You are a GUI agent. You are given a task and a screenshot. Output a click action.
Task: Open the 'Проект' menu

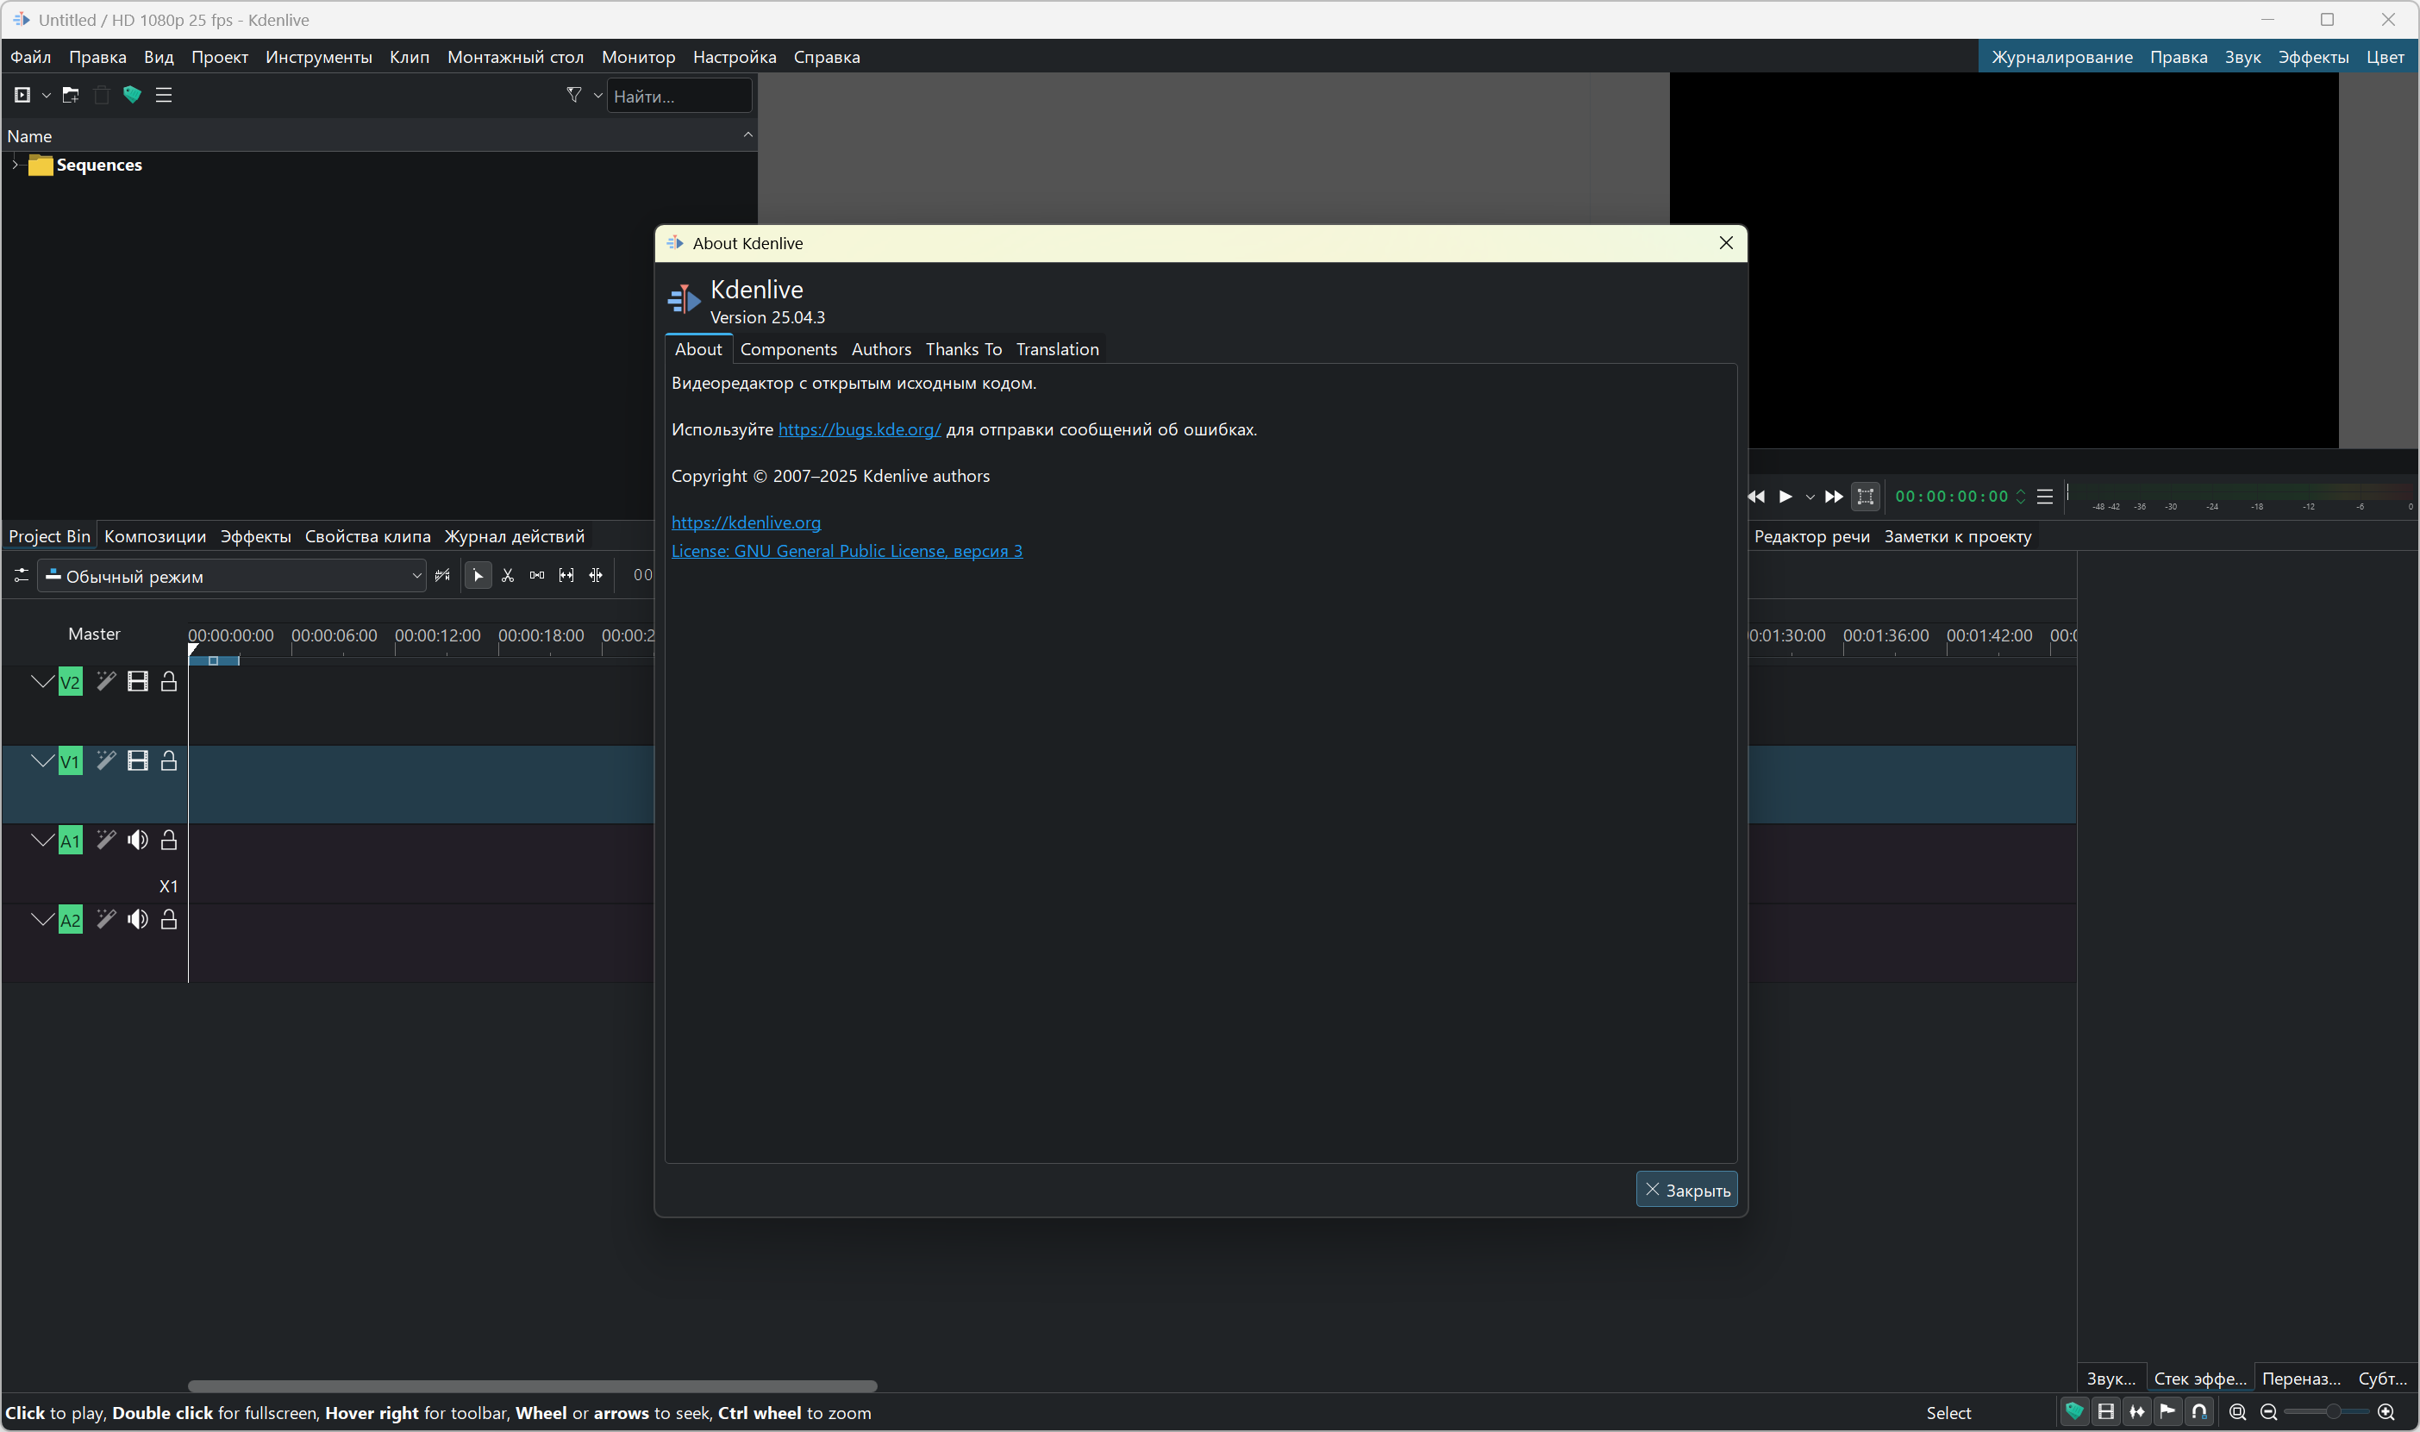click(219, 57)
